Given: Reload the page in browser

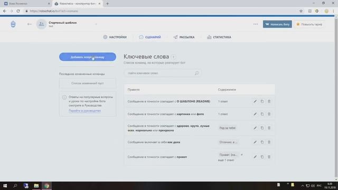Looking at the screenshot, I should pyautogui.click(x=18, y=11).
